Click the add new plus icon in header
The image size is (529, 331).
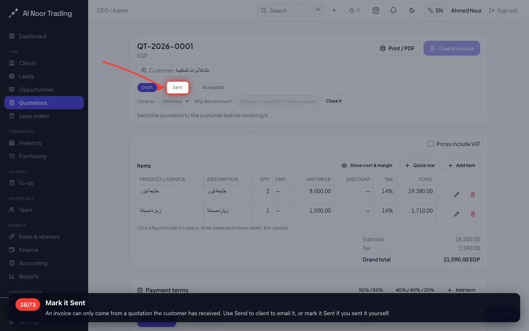pyautogui.click(x=334, y=10)
